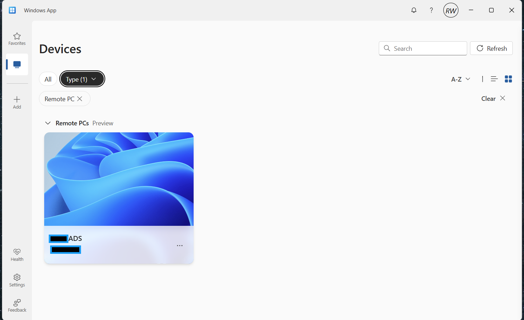Click the ADS device name label
The height and width of the screenshot is (320, 524).
pyautogui.click(x=75, y=238)
